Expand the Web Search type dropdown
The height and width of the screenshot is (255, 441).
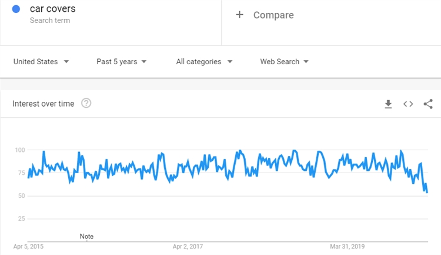(285, 61)
